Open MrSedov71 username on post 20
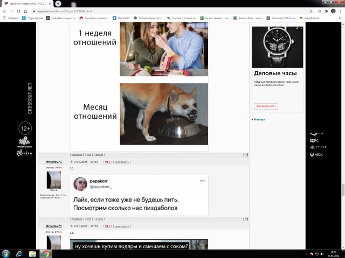Screen dimensions: 345x258 pyautogui.click(x=53, y=162)
